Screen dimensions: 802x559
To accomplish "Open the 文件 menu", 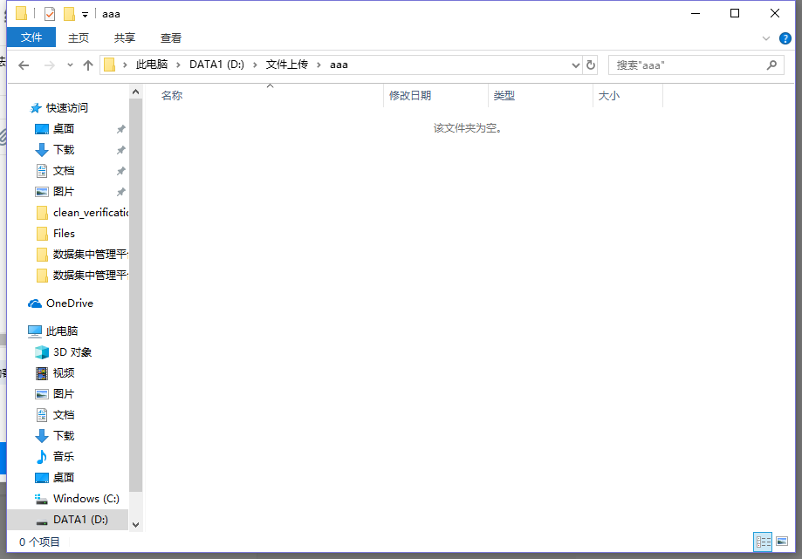I will coord(31,37).
